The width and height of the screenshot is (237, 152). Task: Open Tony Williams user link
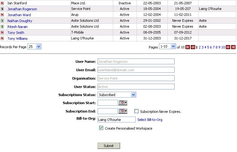coord(17,39)
